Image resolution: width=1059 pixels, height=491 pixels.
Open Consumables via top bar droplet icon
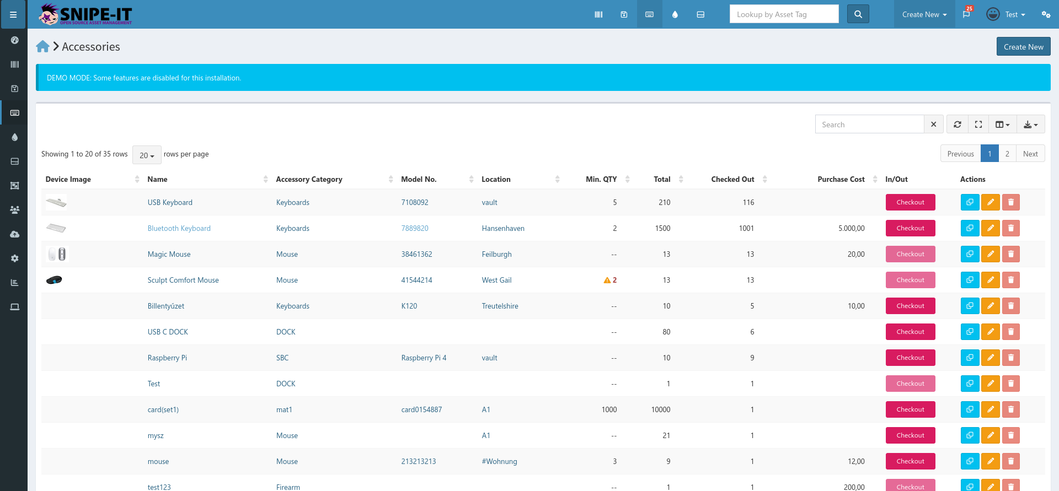675,14
